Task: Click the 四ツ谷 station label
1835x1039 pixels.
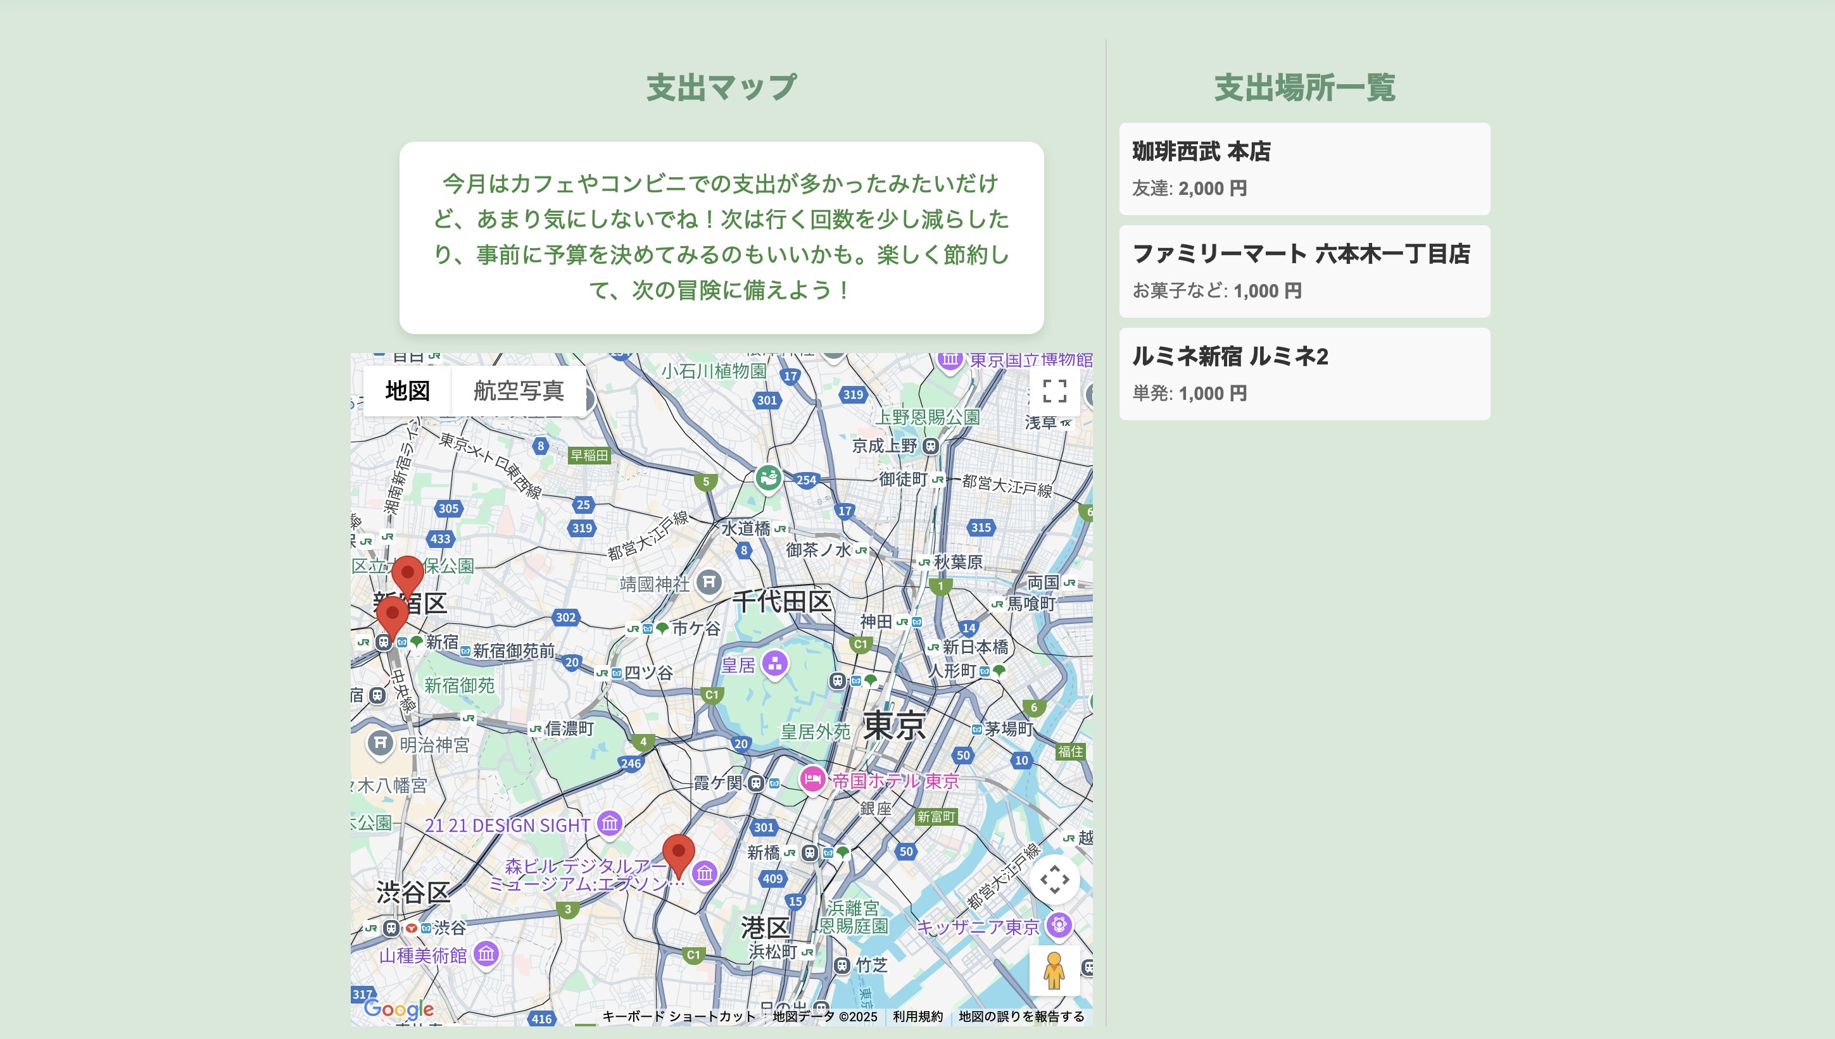Action: (x=648, y=673)
